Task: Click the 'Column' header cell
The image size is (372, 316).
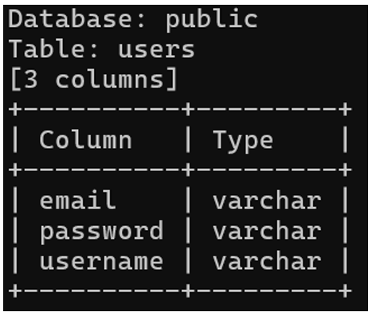Action: point(85,140)
